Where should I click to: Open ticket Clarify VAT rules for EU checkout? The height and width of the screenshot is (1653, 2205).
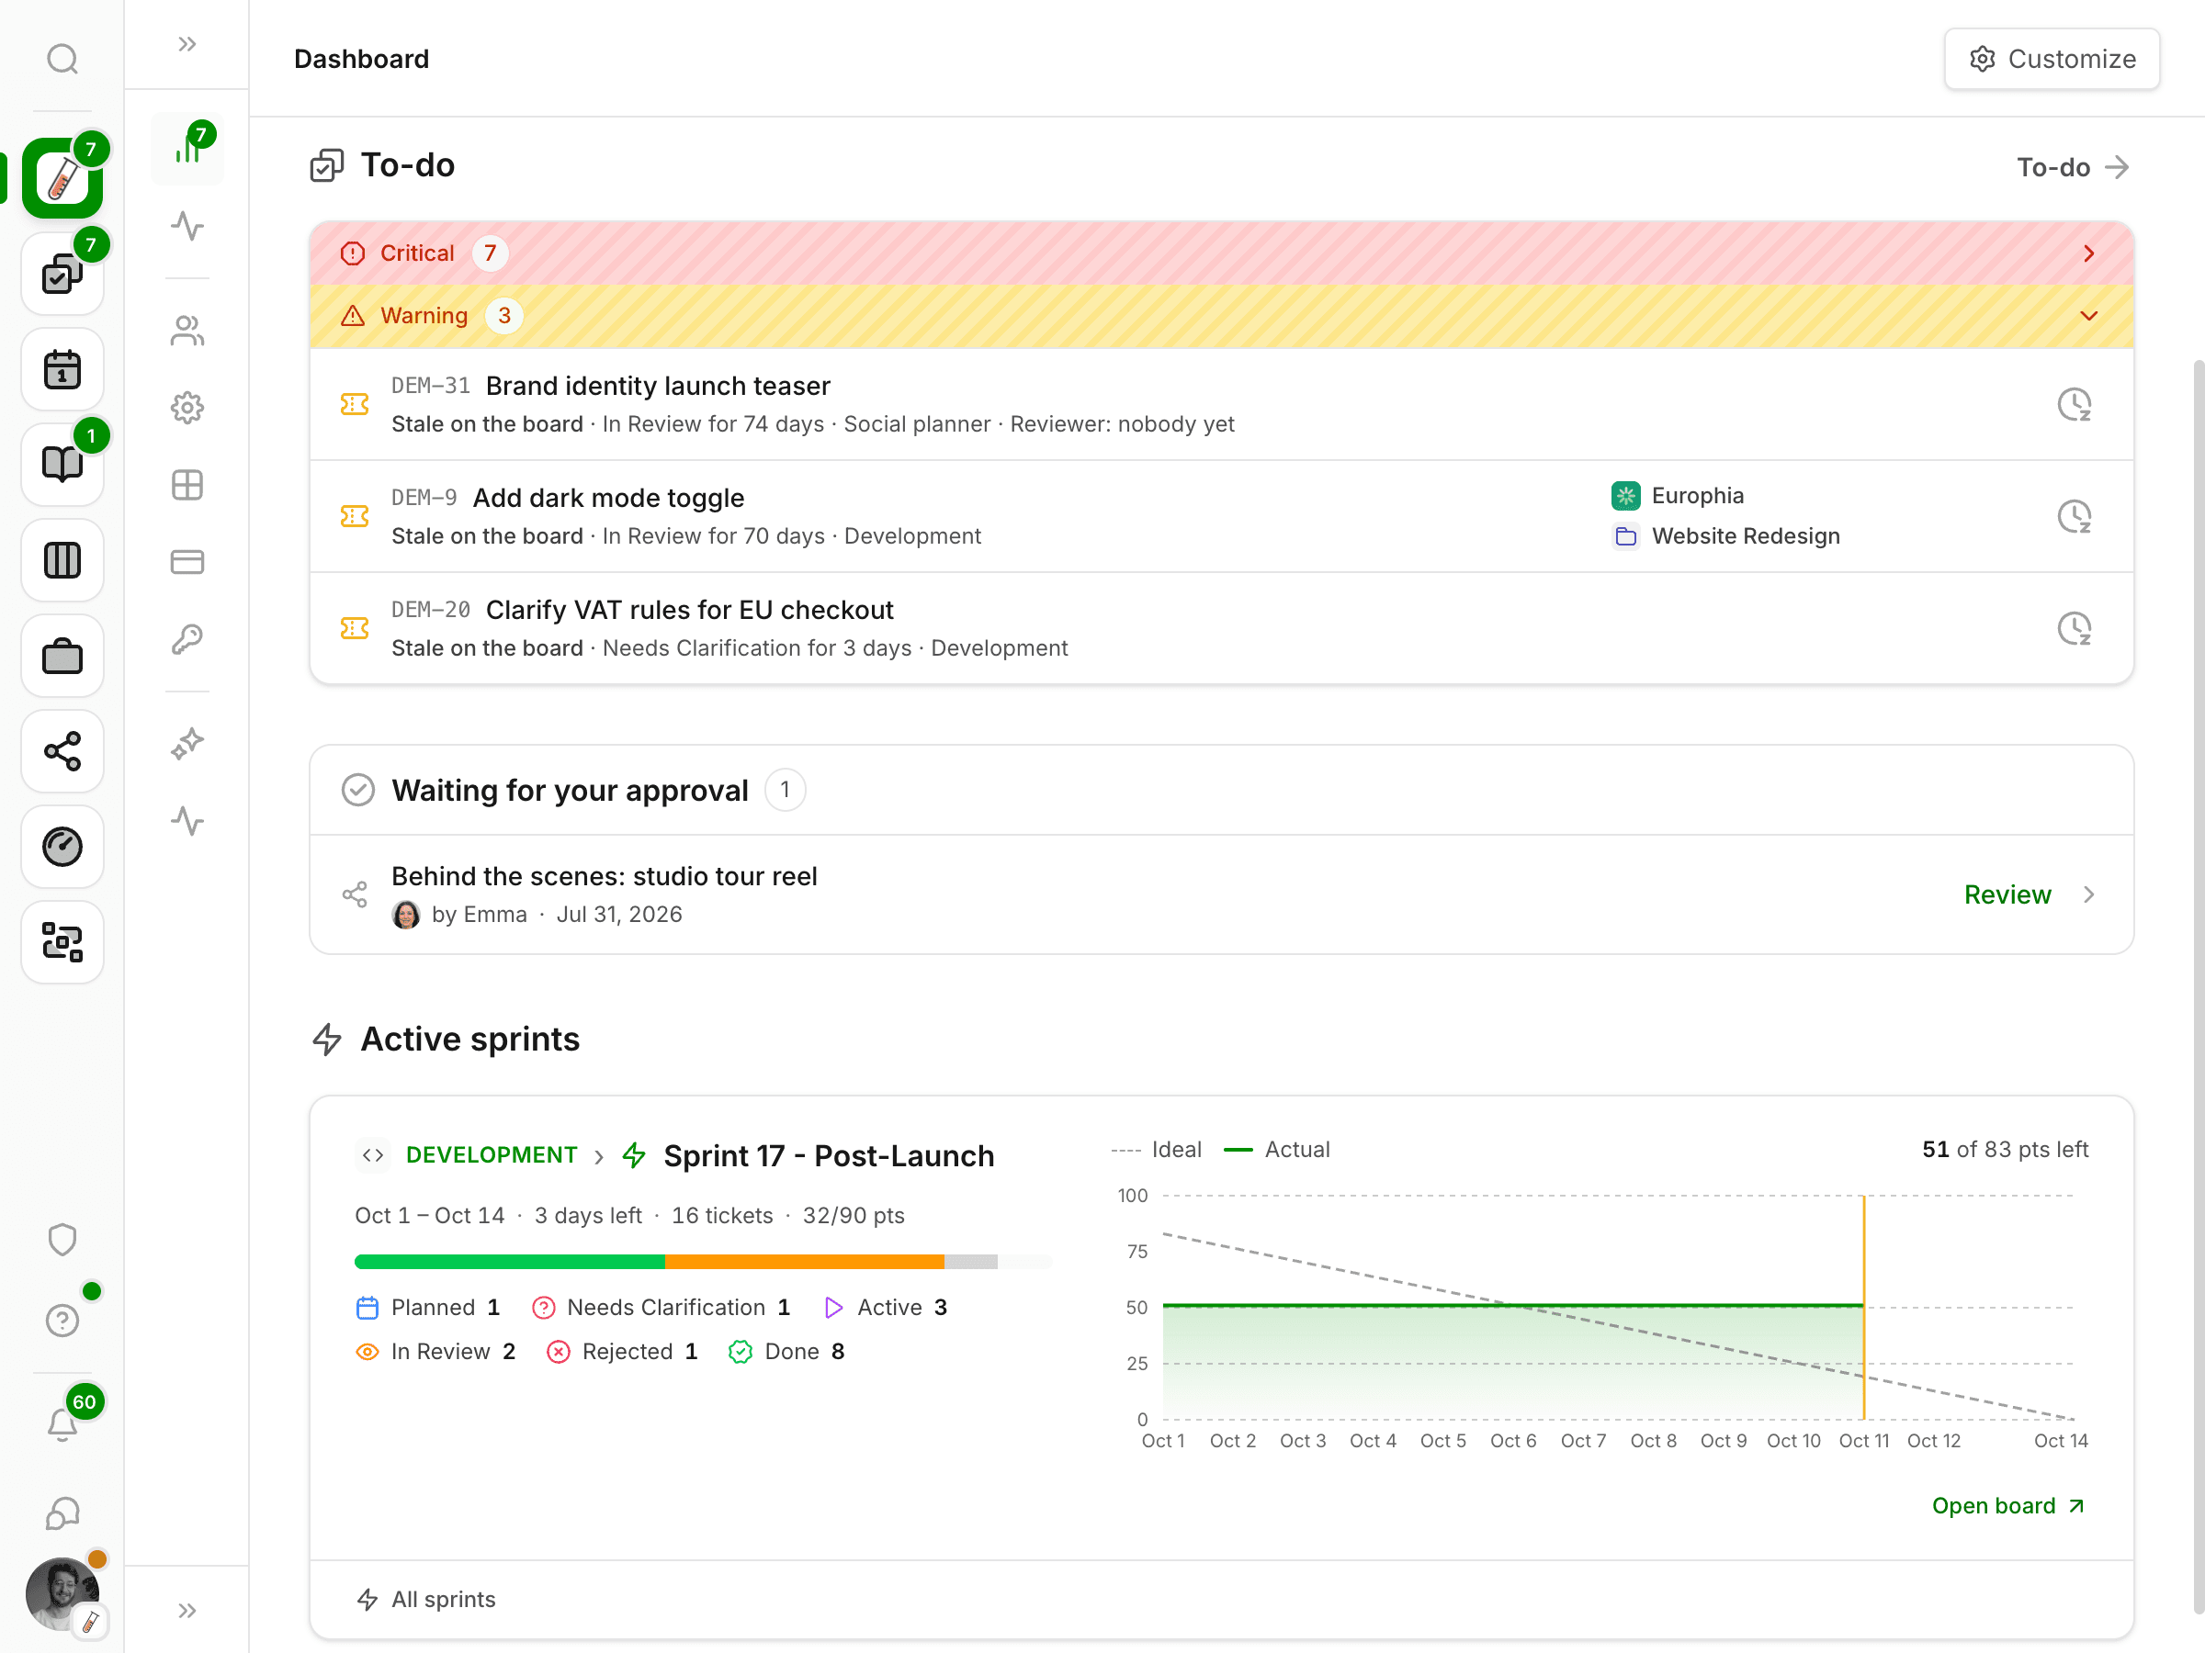point(690,610)
